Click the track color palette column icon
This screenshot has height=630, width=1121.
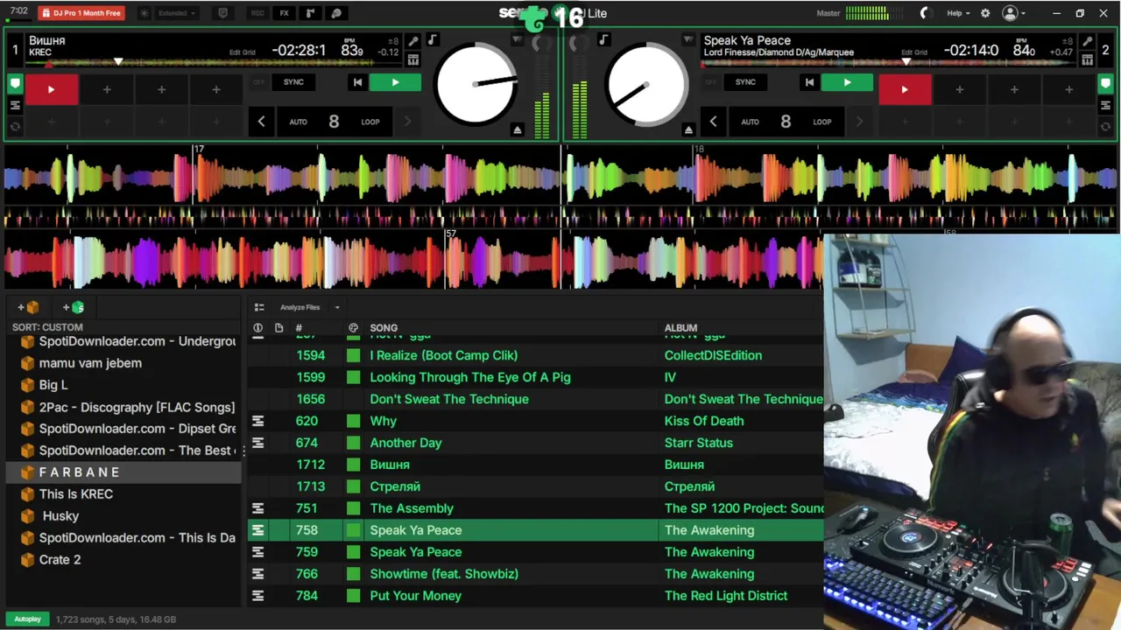point(353,328)
